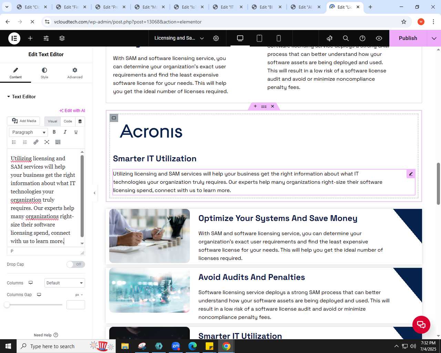This screenshot has height=353, width=441.
Task: Select the Code editor tab
Action: click(x=68, y=121)
